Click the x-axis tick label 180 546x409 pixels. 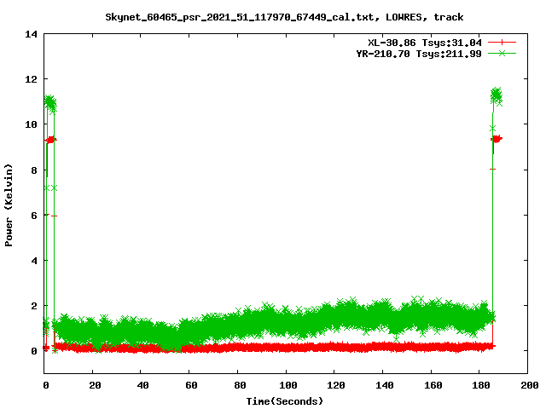(481, 385)
